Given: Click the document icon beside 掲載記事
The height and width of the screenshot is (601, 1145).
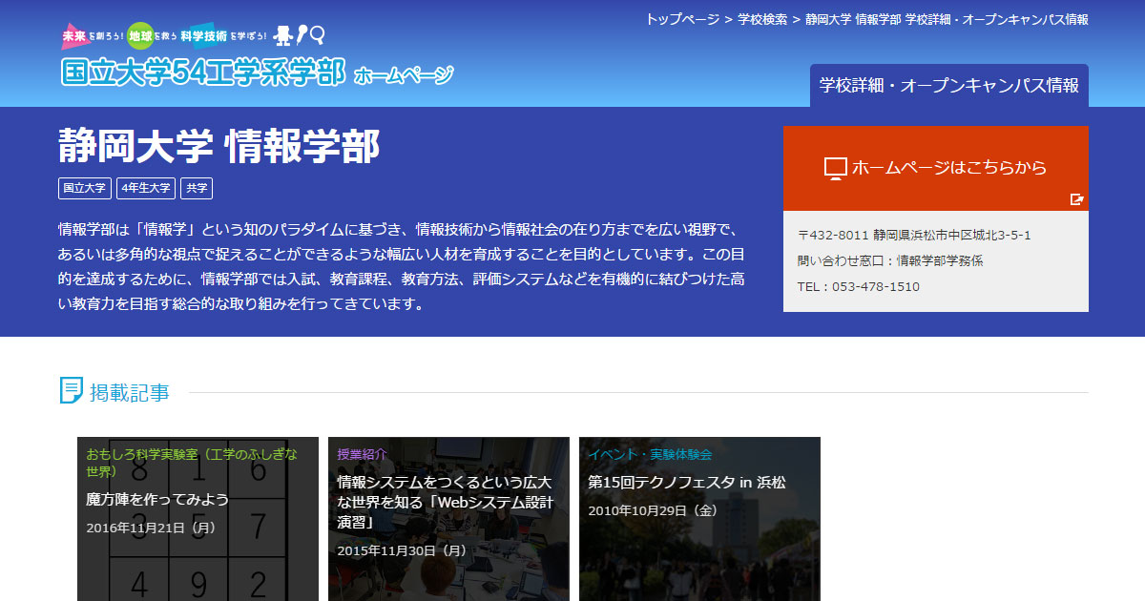Looking at the screenshot, I should click(x=71, y=390).
